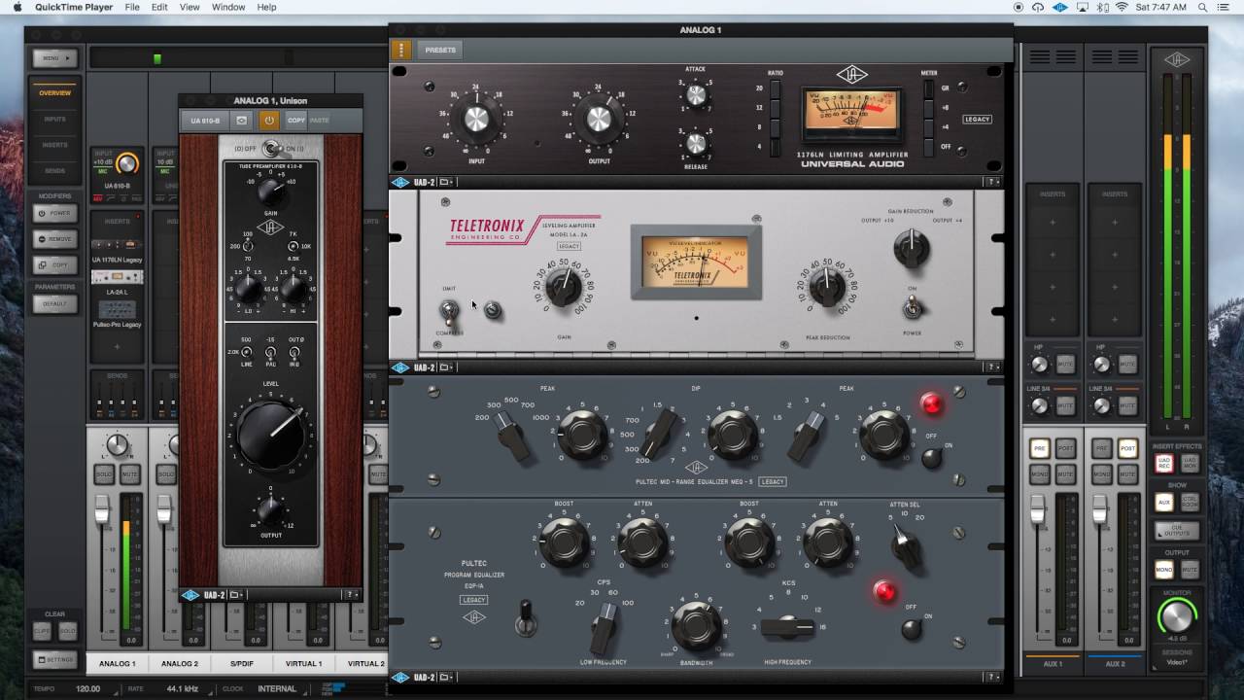Open the folder icon on the Pultec UAD-2 toolbar

[x=446, y=677]
